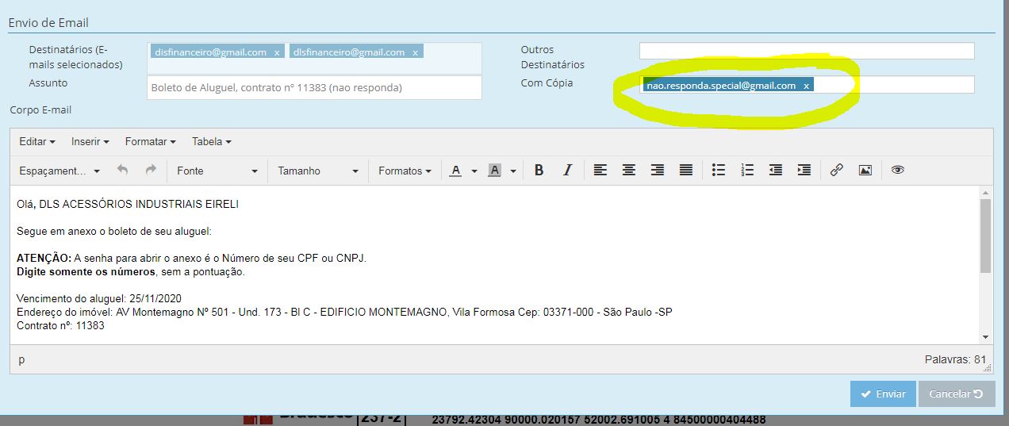
Task: Apply the background highlight color
Action: point(494,171)
